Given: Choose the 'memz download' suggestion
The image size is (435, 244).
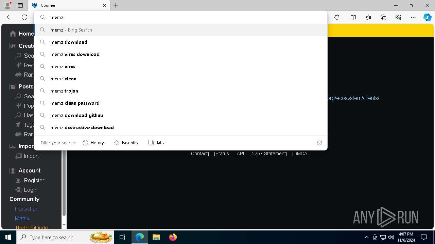Looking at the screenshot, I should [x=180, y=42].
